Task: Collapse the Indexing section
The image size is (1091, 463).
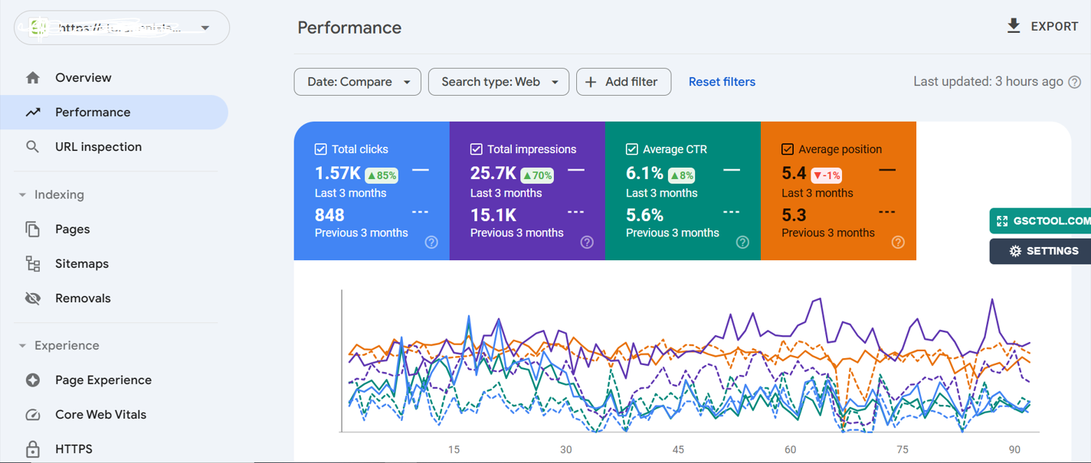Action: coord(22,195)
